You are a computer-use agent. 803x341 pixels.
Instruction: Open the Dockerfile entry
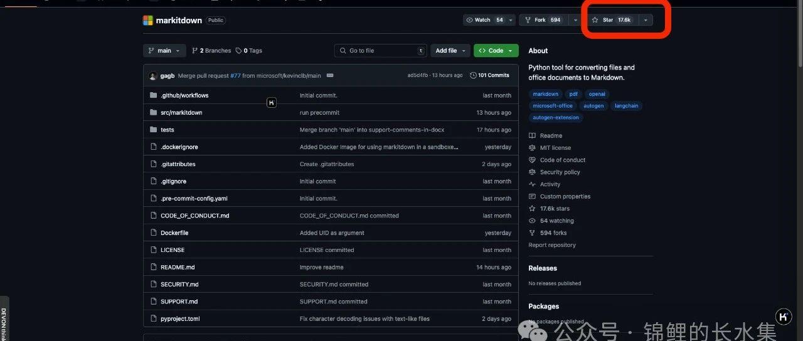[x=174, y=233]
